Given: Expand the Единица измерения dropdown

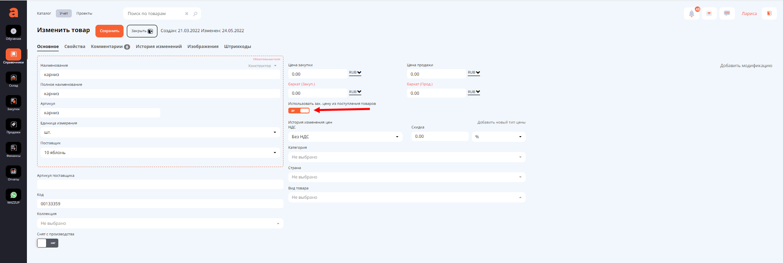Looking at the screenshot, I should pos(160,133).
